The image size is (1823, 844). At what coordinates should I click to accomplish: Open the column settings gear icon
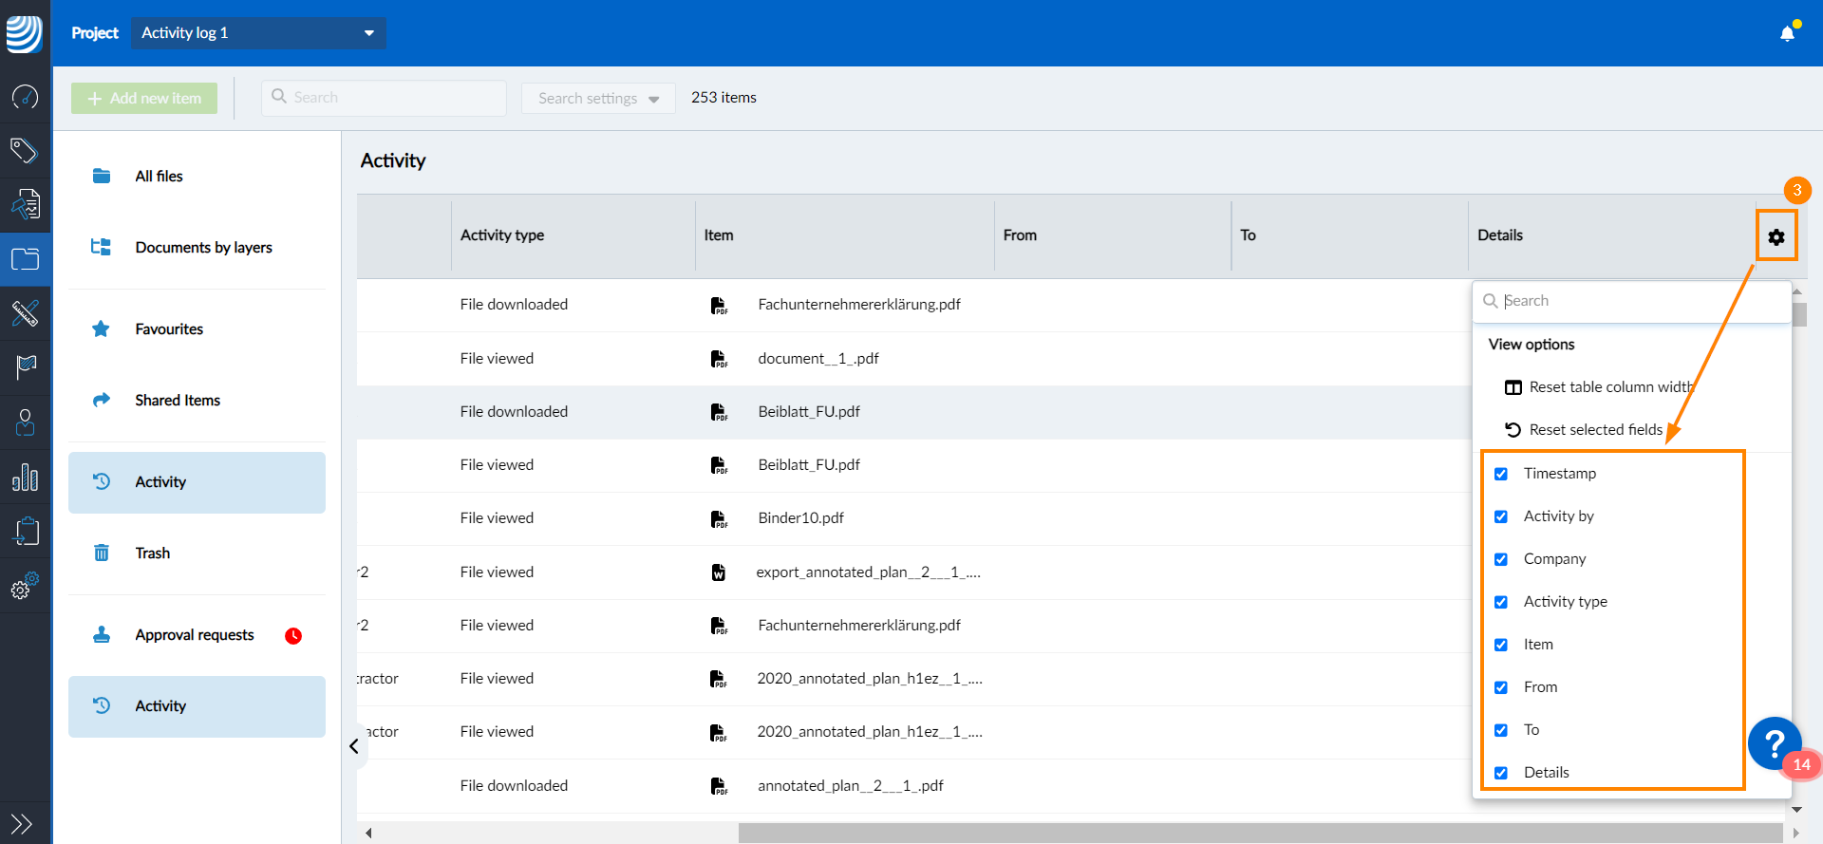tap(1776, 236)
